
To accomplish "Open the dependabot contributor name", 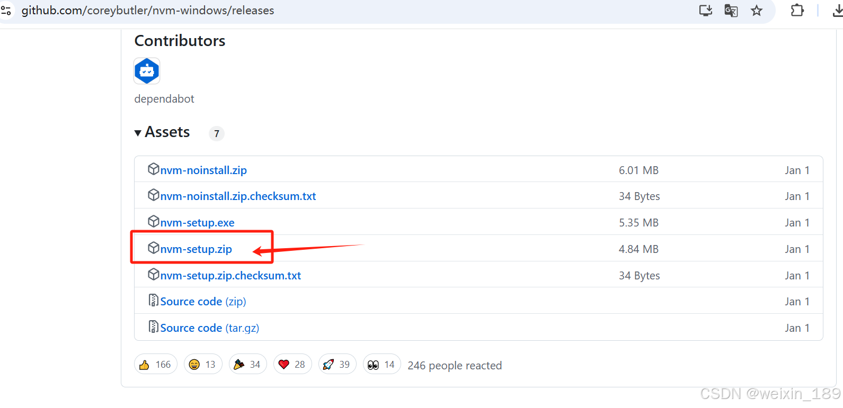I will 164,99.
